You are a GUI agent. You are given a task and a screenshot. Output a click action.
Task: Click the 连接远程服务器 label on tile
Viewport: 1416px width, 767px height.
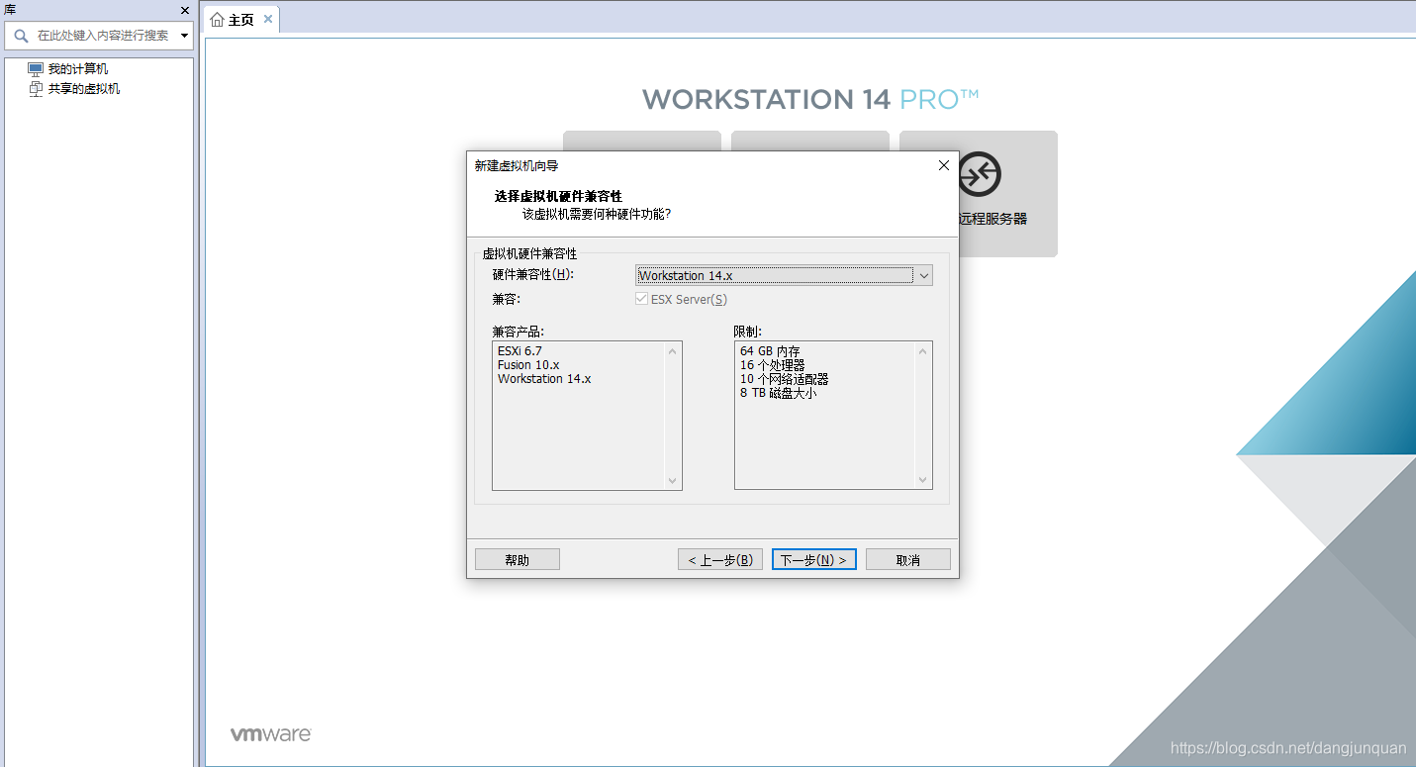click(993, 219)
